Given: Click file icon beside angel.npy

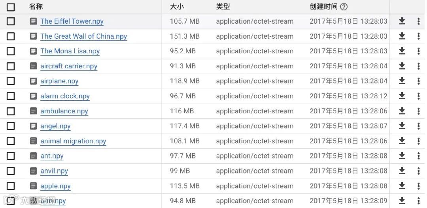Looking at the screenshot, I should coord(34,126).
